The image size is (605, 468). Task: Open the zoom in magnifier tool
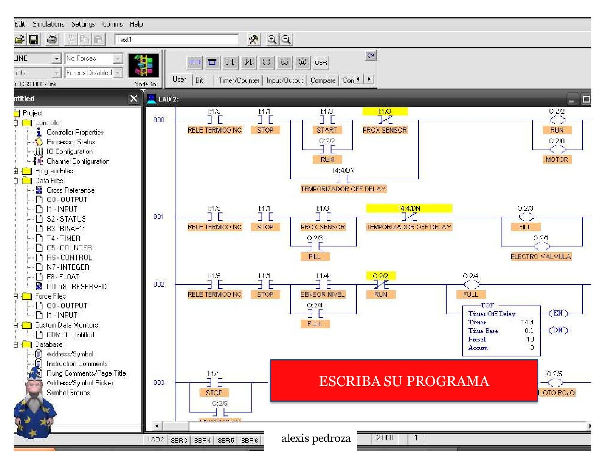271,39
